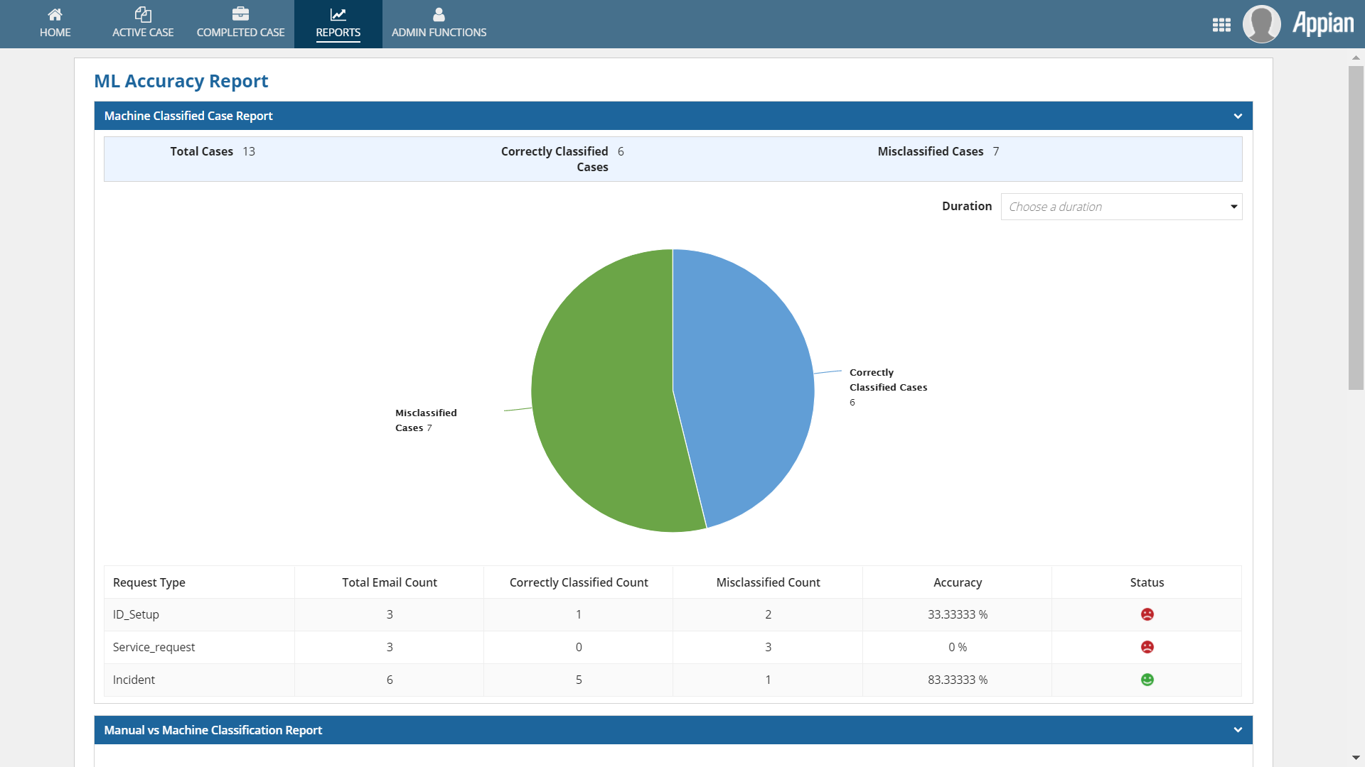This screenshot has width=1365, height=767.
Task: Click the Reports chart icon
Action: (338, 14)
